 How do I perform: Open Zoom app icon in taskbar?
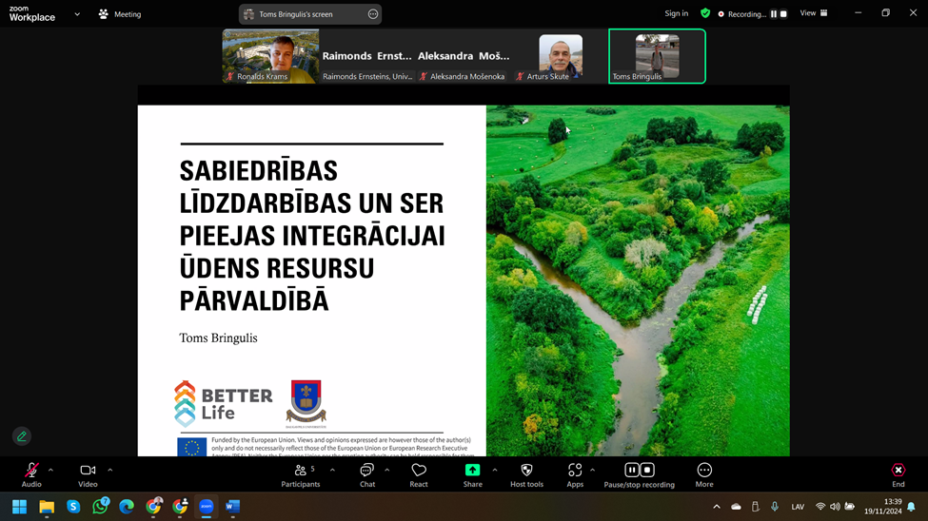coord(206,507)
